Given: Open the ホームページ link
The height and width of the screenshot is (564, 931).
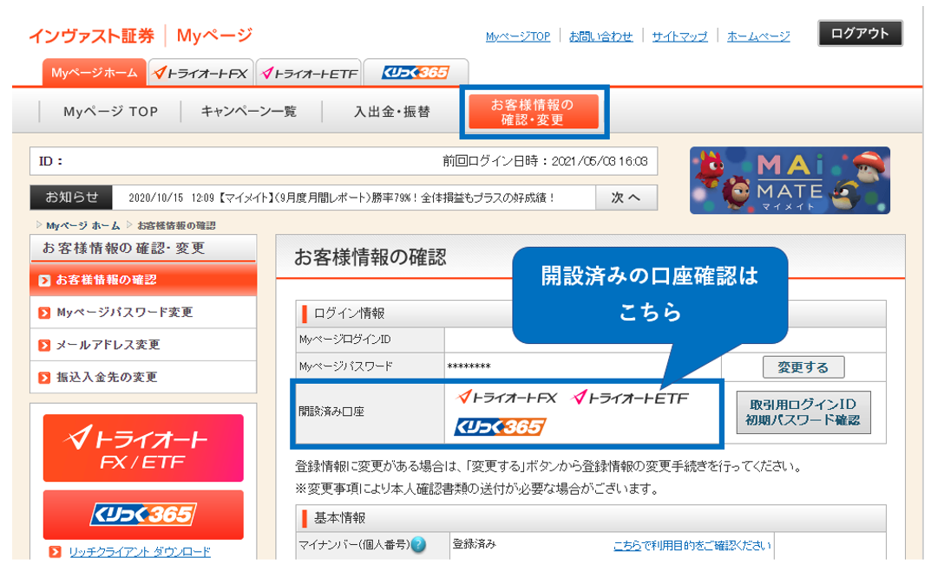Looking at the screenshot, I should pos(758,36).
